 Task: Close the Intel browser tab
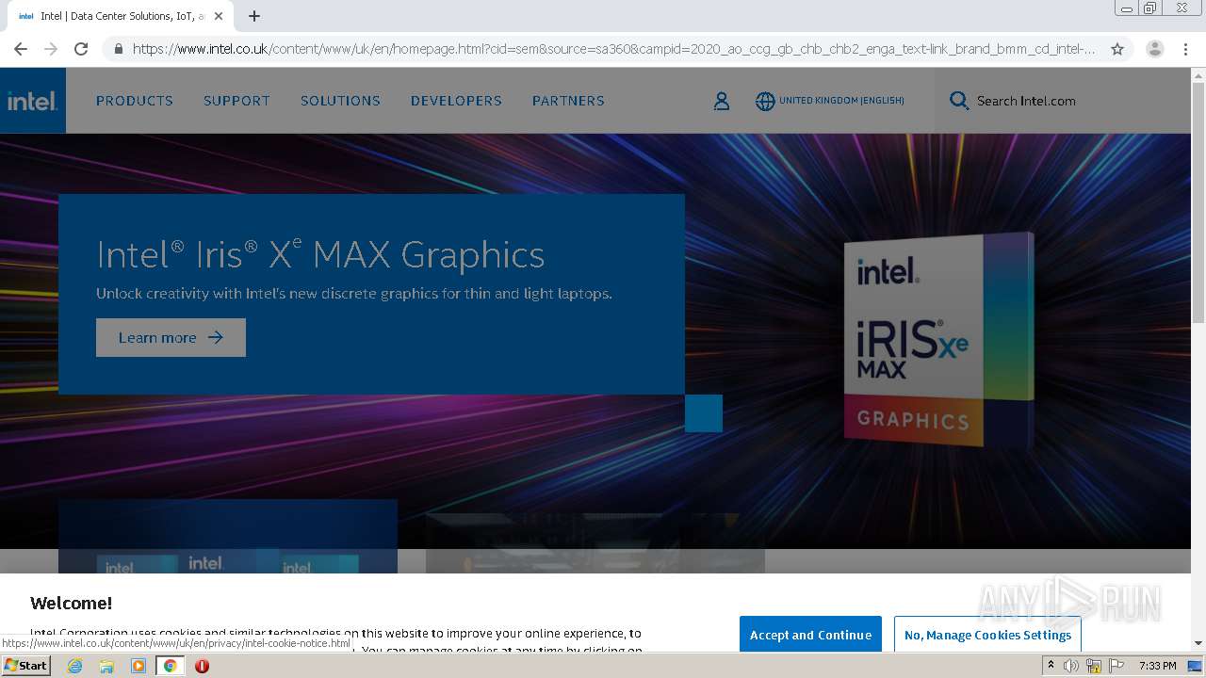[219, 16]
